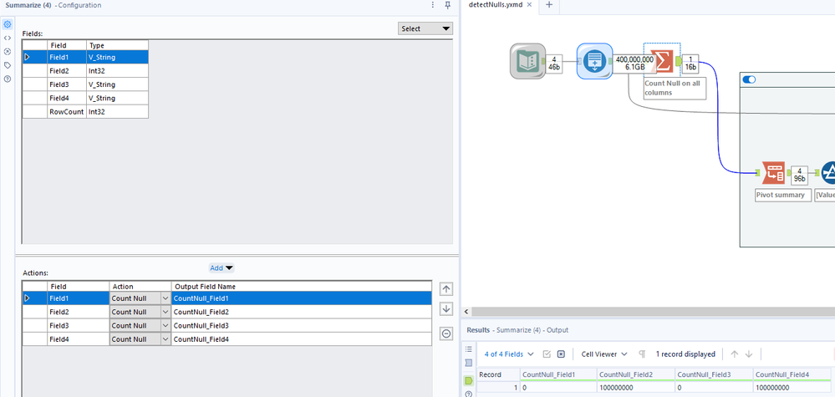
Task: Select Field2 row in Fields table
Action: [x=85, y=70]
